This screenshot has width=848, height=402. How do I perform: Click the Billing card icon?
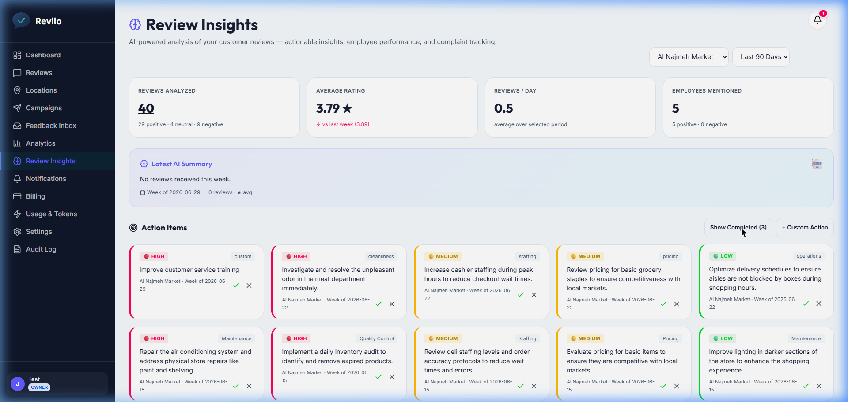click(17, 196)
